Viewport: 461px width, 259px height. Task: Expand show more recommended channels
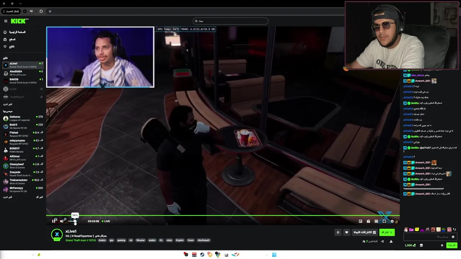[x=8, y=197]
